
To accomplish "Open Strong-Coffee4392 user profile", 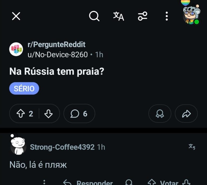I will coord(62,147).
